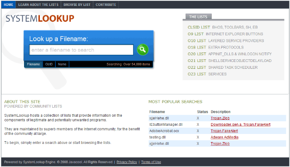Screen dimensions: 290x167
Task: Select AdobeAcrobat.ocx filename cell
Action: click(164, 131)
